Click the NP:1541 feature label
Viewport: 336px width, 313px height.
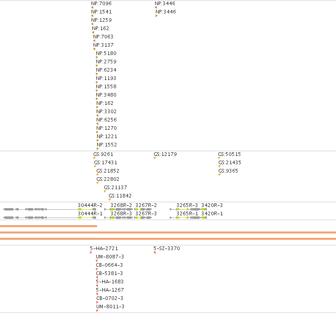point(101,12)
